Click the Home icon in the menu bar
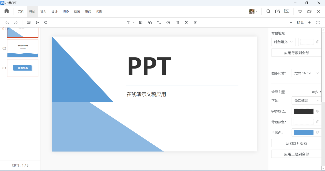This screenshot has width=325, height=171. click(7, 11)
